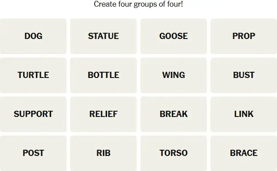Choose the BREAK word tile
The width and height of the screenshot is (277, 171).
[174, 114]
